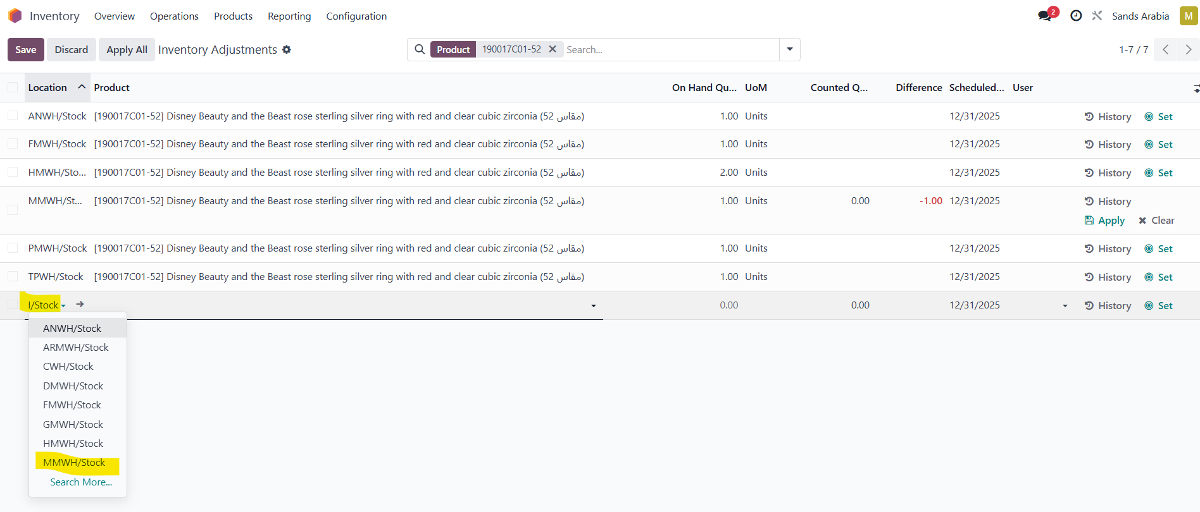The width and height of the screenshot is (1200, 512).
Task: Open History for the HMWH/Stock row
Action: point(1108,173)
